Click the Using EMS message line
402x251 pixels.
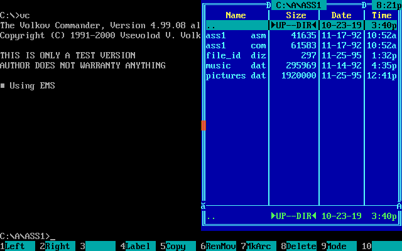(28, 85)
